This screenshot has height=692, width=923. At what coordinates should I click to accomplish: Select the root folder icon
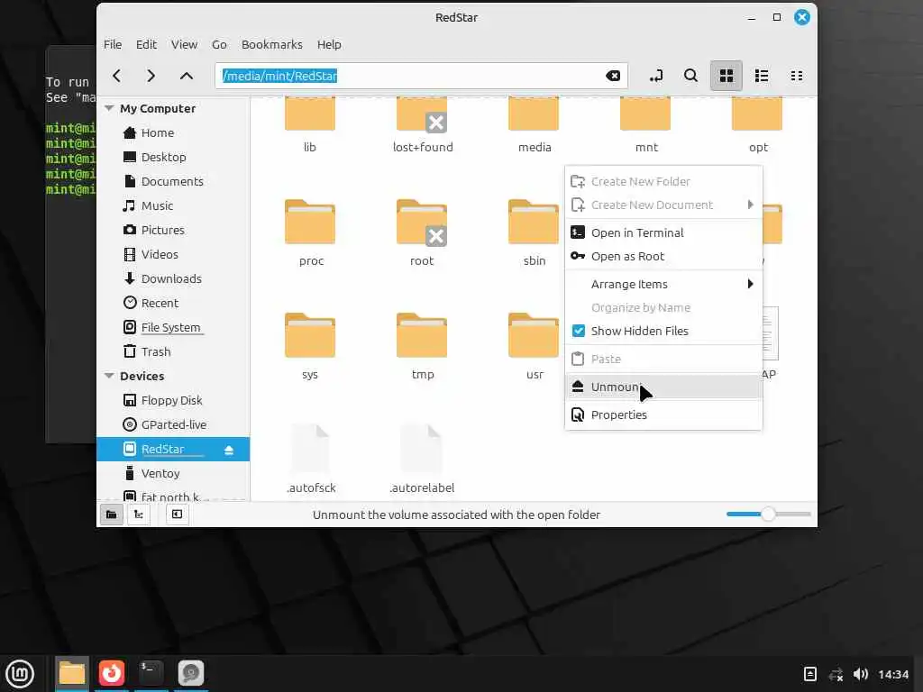click(x=422, y=223)
